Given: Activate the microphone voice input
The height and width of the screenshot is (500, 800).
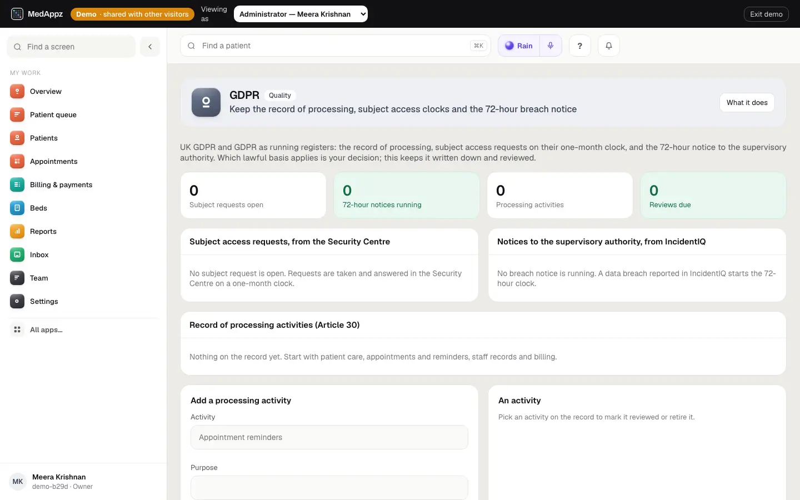Looking at the screenshot, I should (551, 46).
